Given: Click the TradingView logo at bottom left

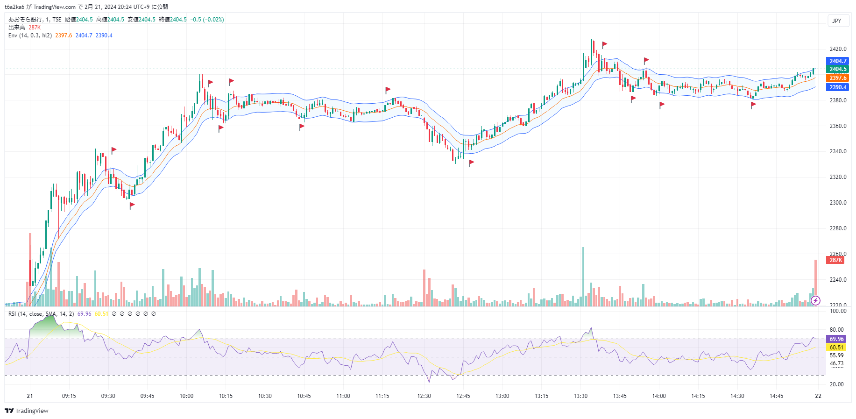Looking at the screenshot, I should coord(27,411).
